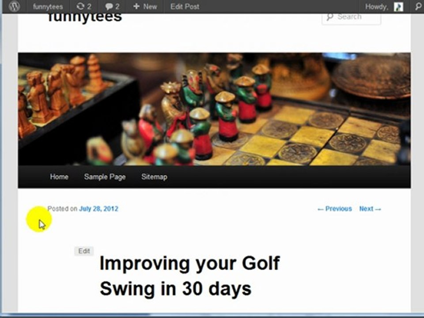Open the funnytees site menu in admin bar
424x318 pixels.
(x=48, y=7)
